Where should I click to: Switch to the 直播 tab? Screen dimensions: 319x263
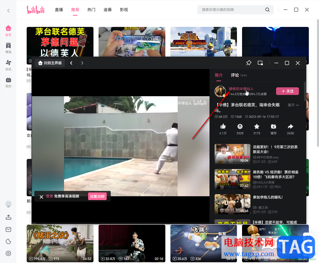[59, 10]
